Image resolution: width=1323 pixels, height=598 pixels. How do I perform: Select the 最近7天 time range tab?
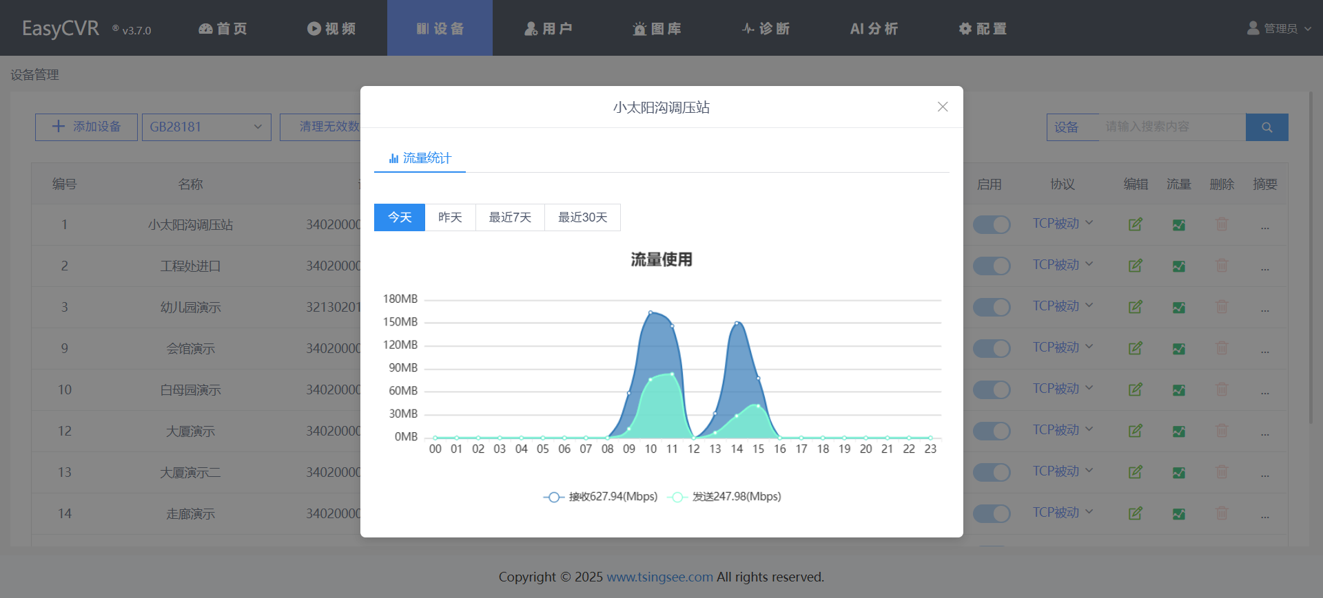coord(510,217)
